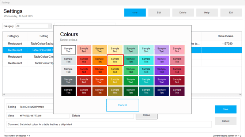This screenshot has width=245, height=137.
Task: Click the blue Save button
Action: 226,109
